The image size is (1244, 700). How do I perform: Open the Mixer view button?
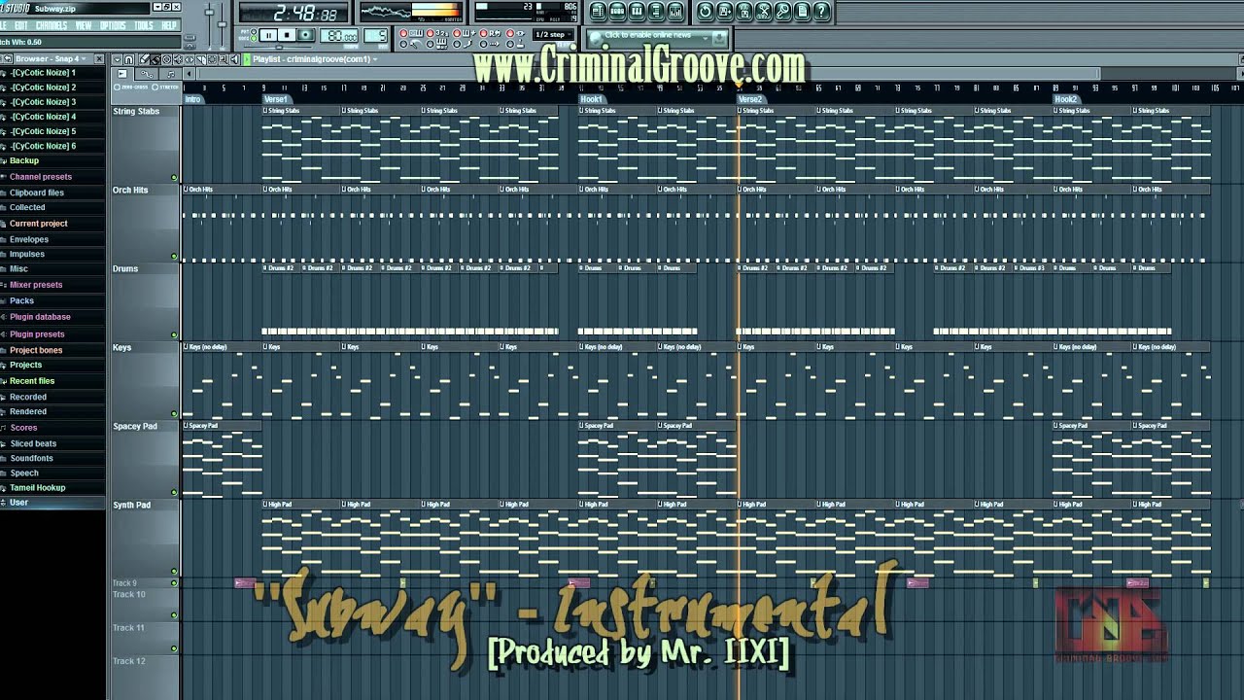pyautogui.click(x=675, y=12)
